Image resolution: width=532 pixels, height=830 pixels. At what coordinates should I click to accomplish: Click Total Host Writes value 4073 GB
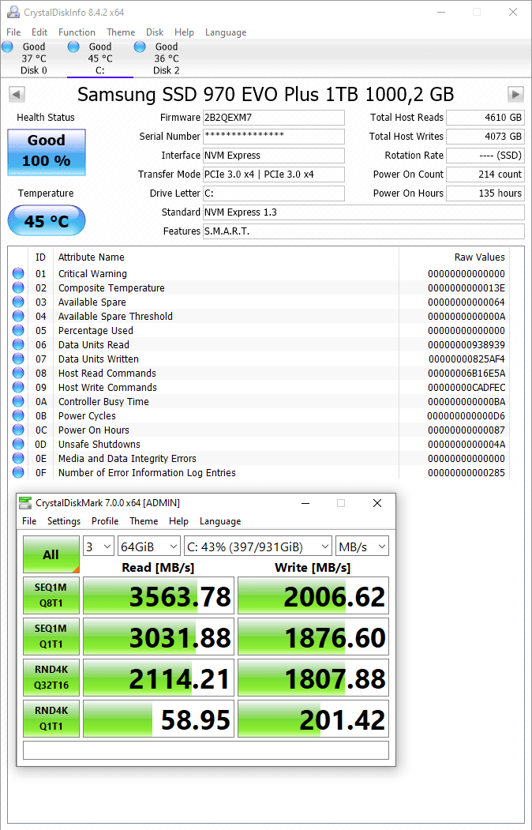pyautogui.click(x=485, y=137)
